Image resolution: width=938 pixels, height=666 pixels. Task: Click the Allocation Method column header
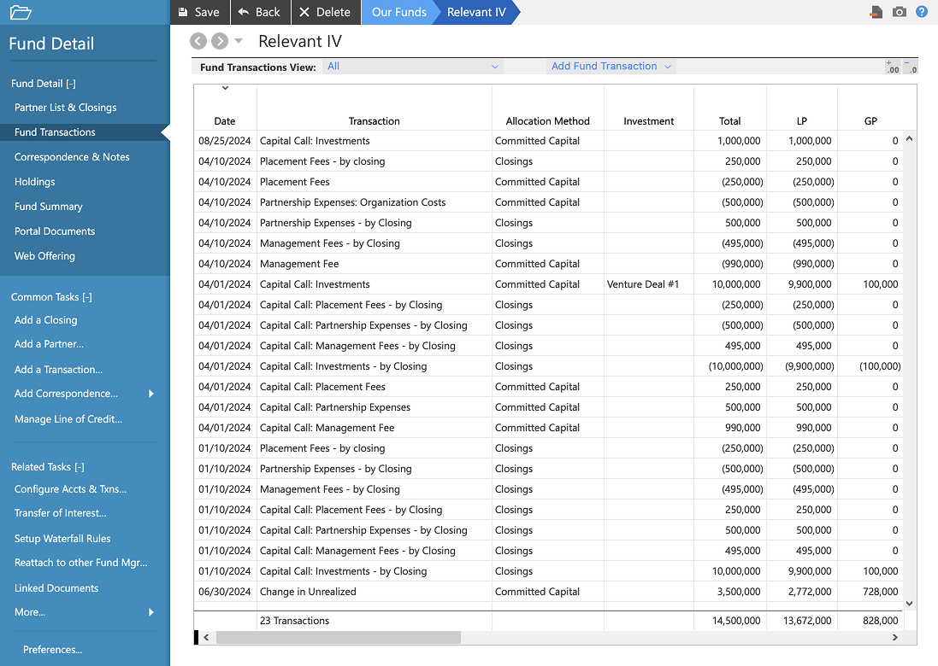pyautogui.click(x=548, y=121)
